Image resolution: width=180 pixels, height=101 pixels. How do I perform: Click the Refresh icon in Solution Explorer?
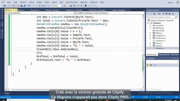166,14
